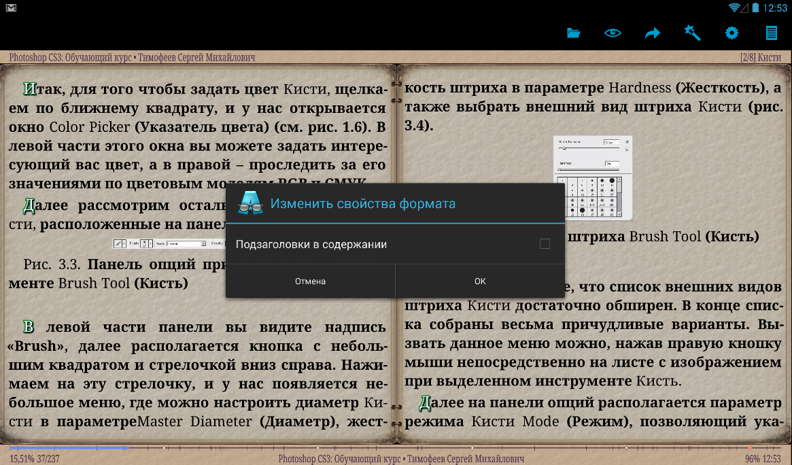The width and height of the screenshot is (792, 465).
Task: Tap the Wi-Fi status icon
Action: (x=734, y=7)
